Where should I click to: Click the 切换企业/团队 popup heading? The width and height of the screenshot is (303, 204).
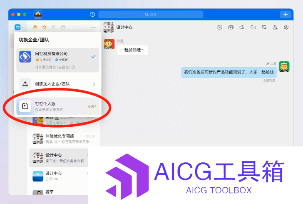tap(34, 40)
